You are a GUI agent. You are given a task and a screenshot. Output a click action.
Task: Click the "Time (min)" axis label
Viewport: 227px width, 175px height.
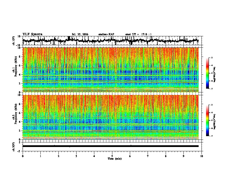tap(115, 159)
